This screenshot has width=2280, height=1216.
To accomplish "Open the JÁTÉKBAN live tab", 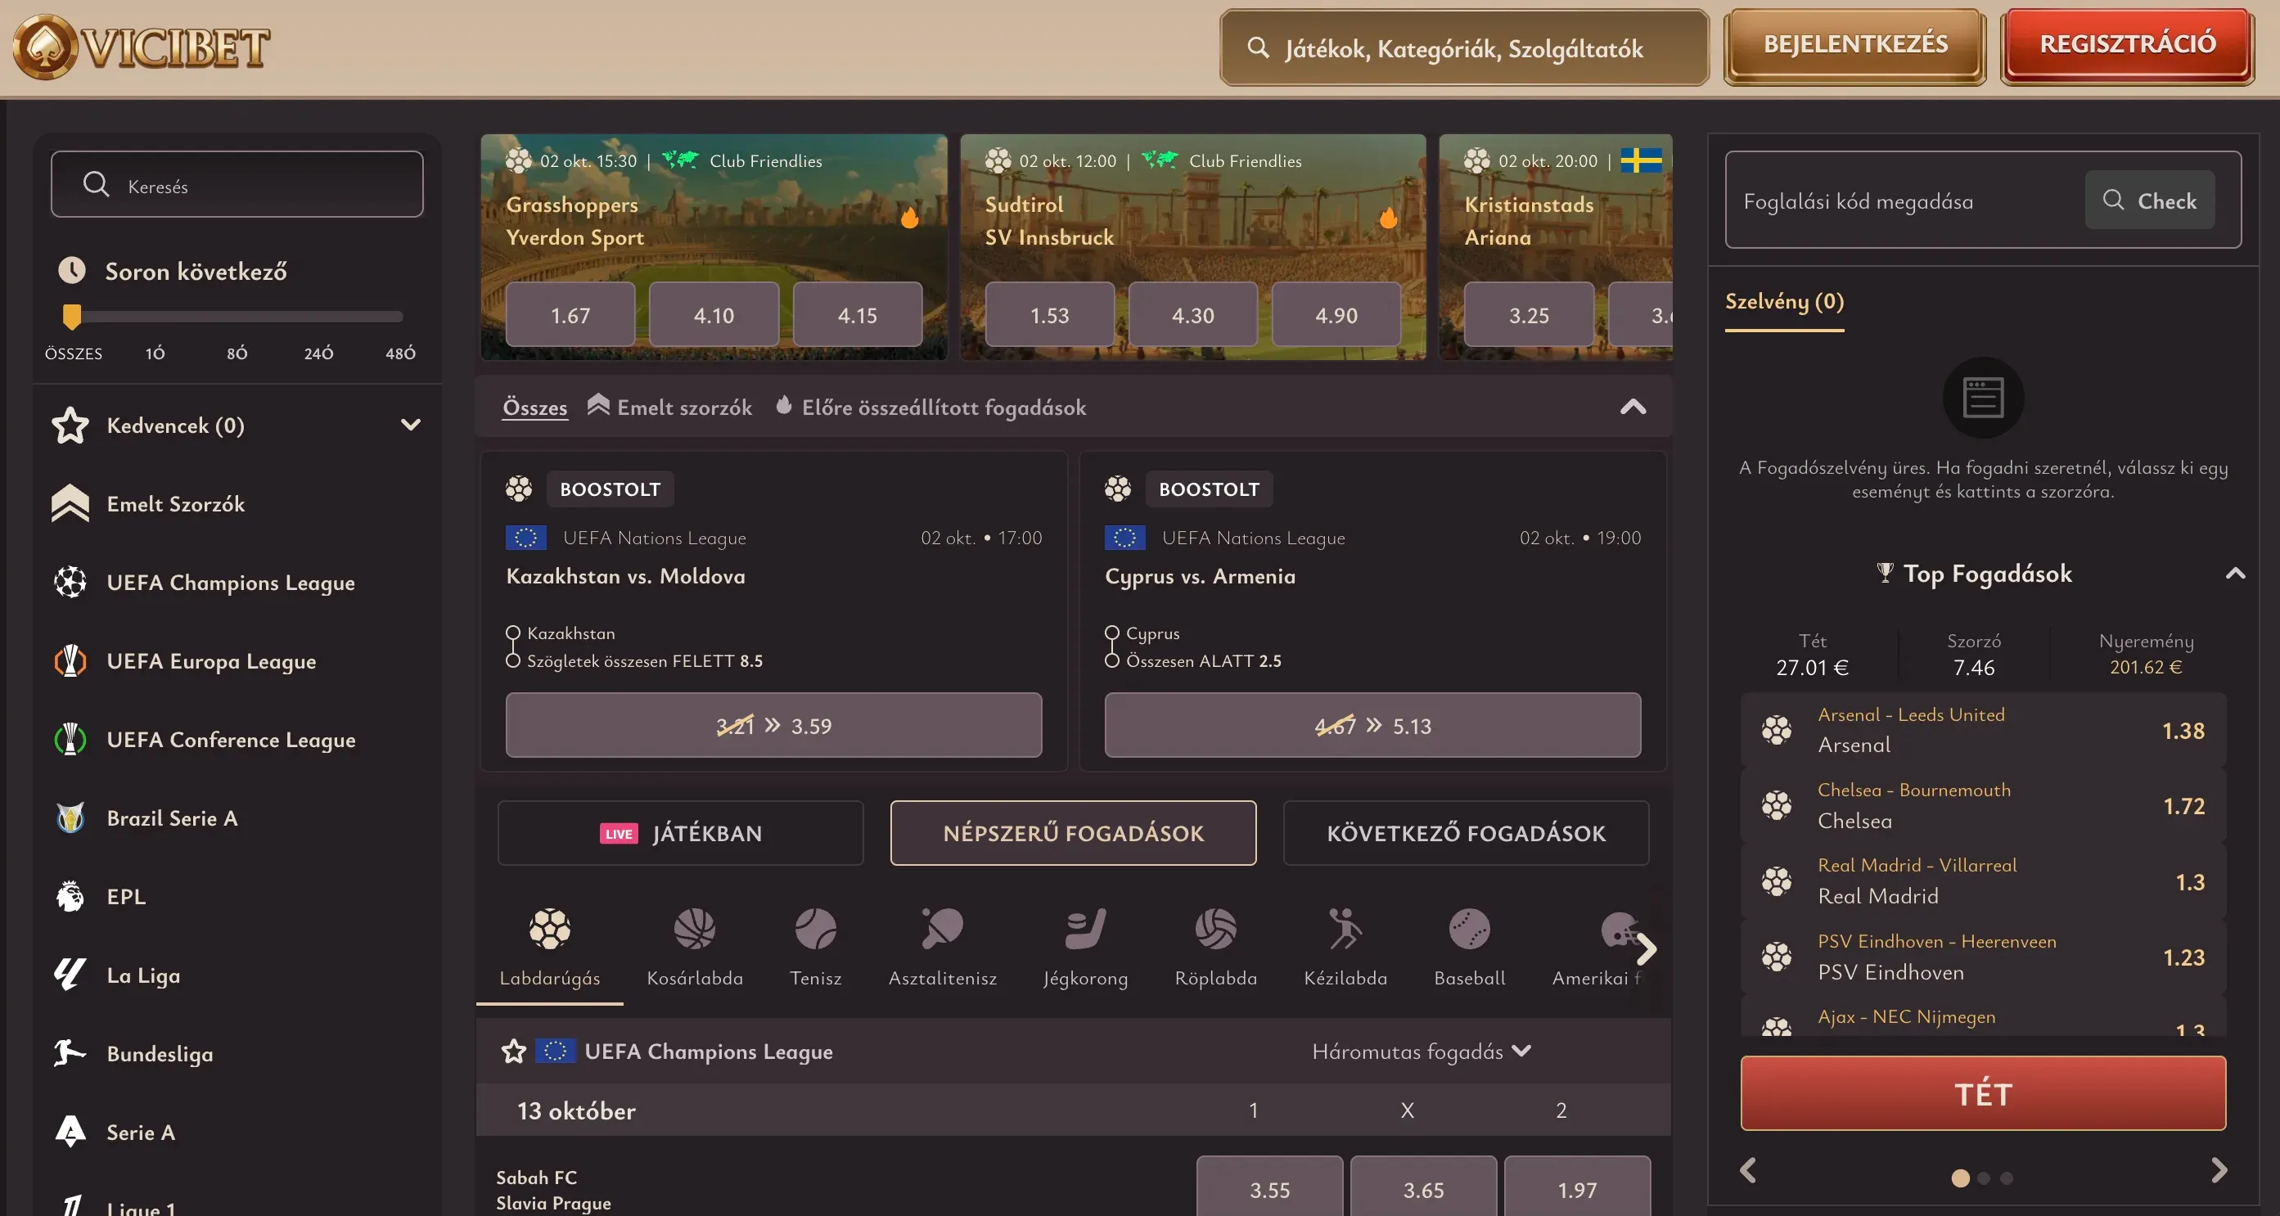I will (681, 834).
